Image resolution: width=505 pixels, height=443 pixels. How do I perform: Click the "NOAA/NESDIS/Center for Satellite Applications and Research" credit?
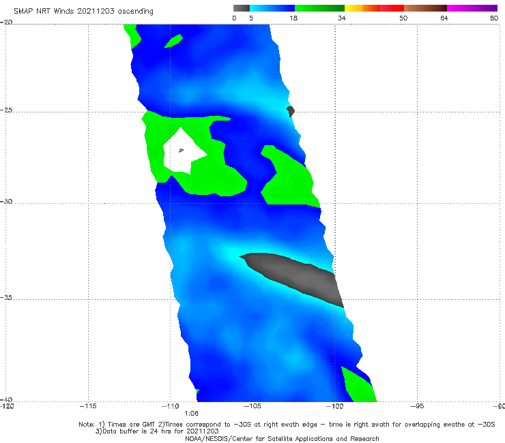tap(282, 438)
